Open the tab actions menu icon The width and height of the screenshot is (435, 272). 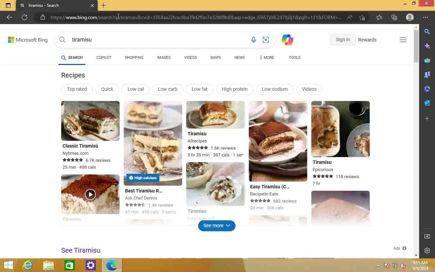(8, 5)
